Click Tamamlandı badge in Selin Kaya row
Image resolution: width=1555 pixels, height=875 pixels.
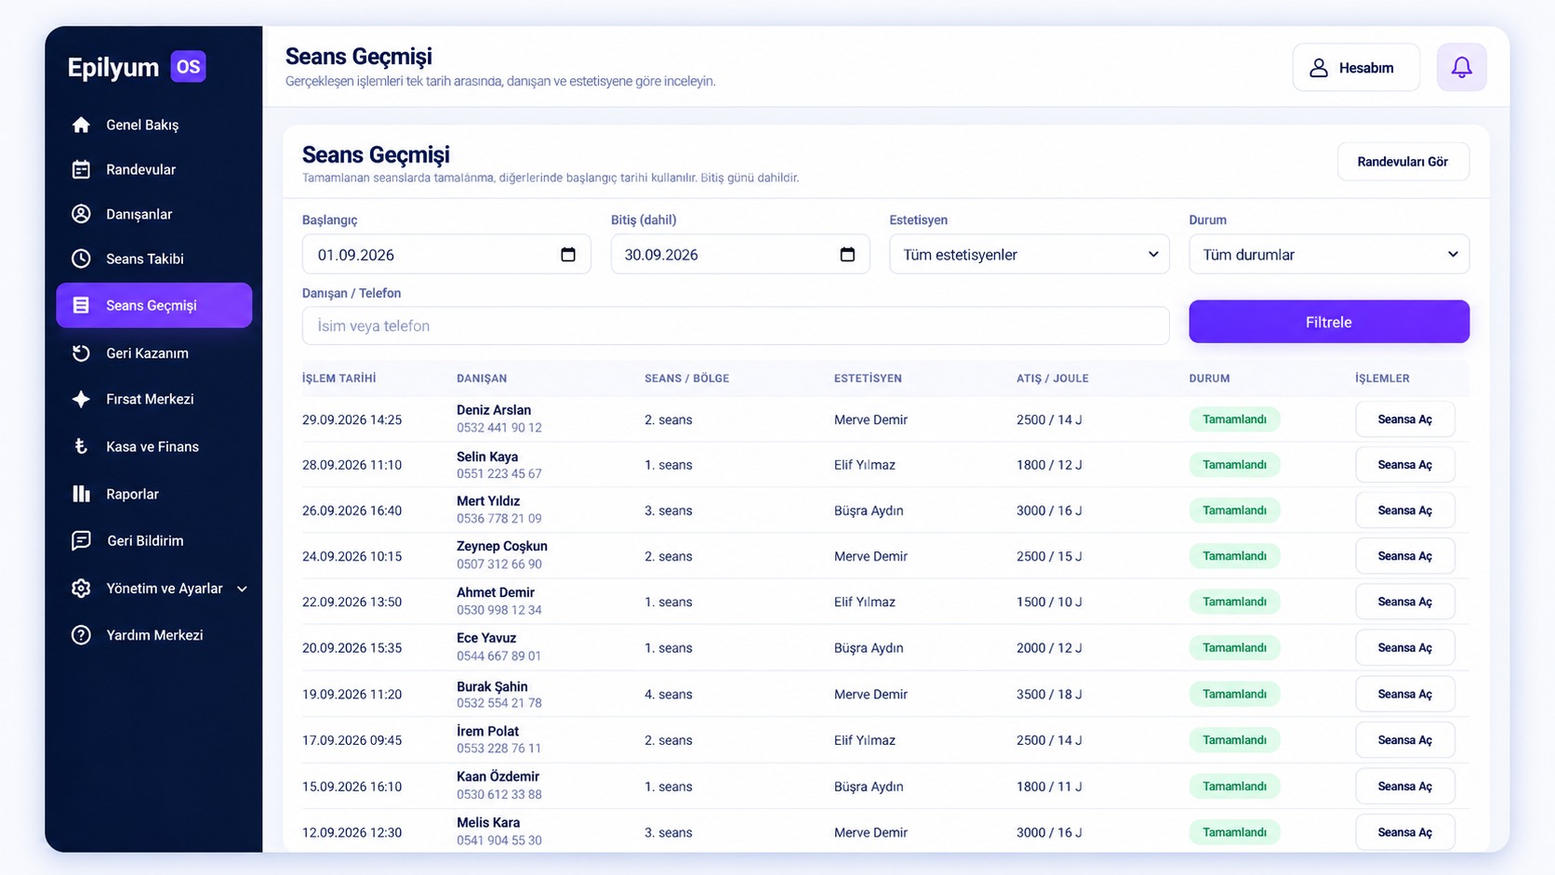(1234, 465)
